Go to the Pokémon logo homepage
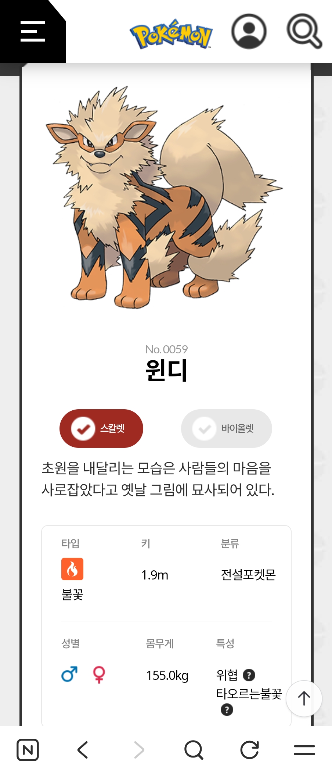Screen dimensions: 332x774 click(171, 34)
